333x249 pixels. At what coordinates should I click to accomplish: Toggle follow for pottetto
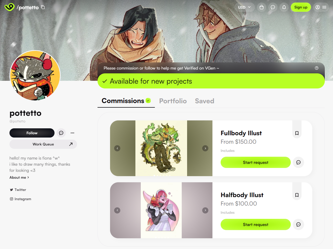[x=32, y=133]
